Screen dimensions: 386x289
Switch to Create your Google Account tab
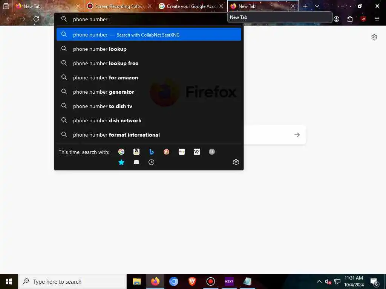point(191,6)
